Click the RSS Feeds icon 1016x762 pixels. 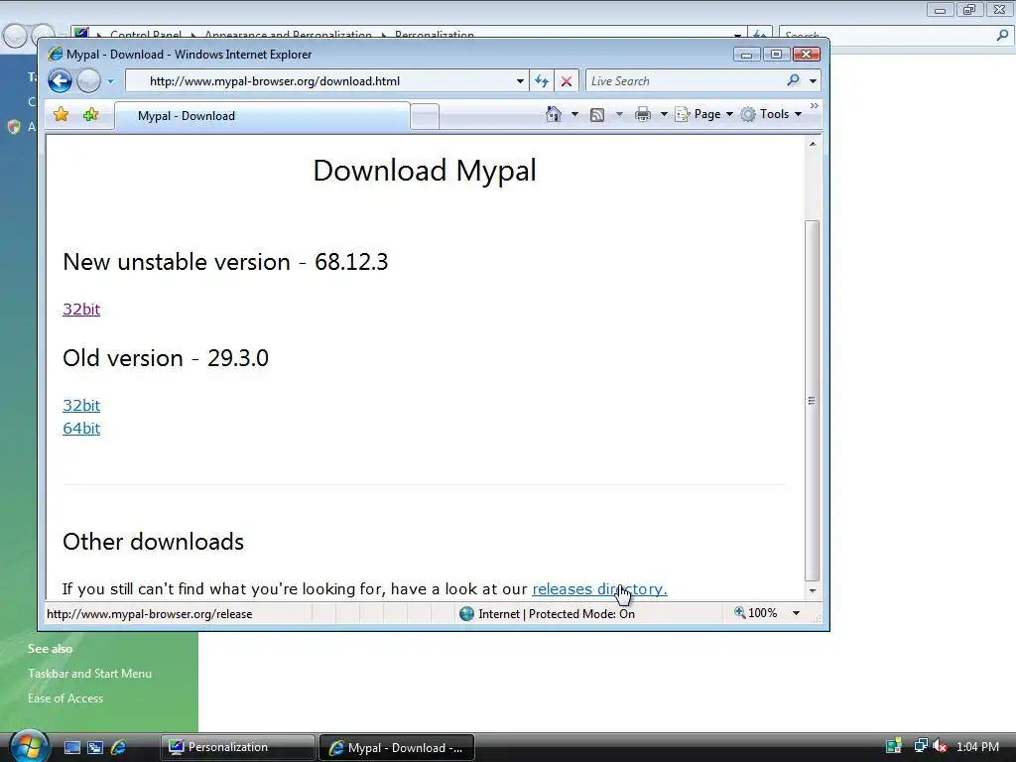[597, 115]
